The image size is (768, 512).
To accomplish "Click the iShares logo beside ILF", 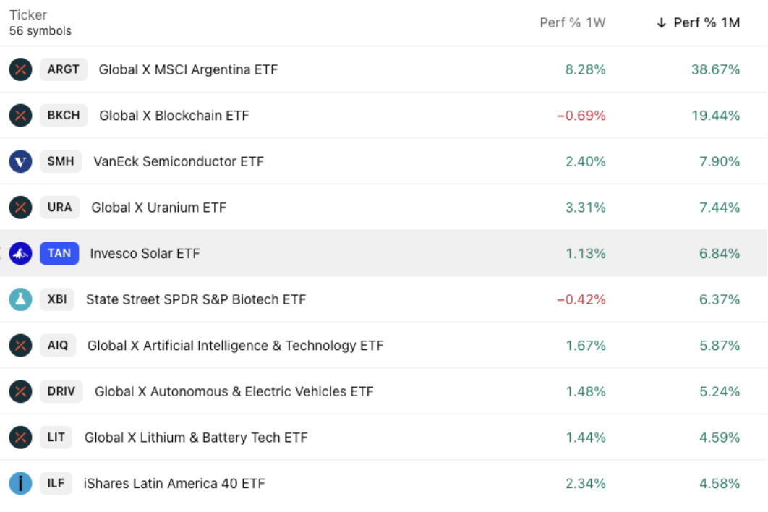I will coord(21,483).
